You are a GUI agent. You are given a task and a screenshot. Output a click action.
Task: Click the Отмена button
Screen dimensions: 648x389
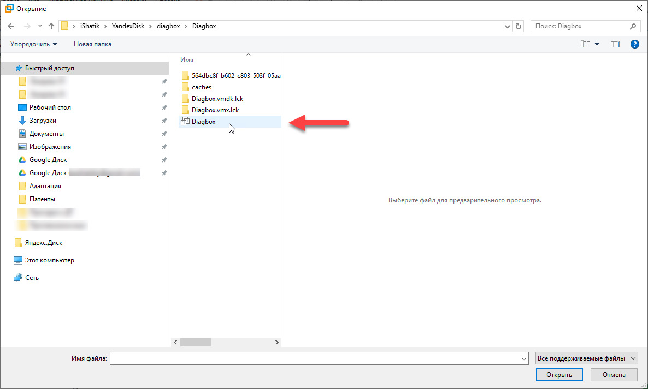[614, 375]
